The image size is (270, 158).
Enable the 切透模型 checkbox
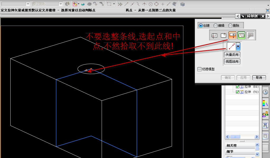point(199,69)
